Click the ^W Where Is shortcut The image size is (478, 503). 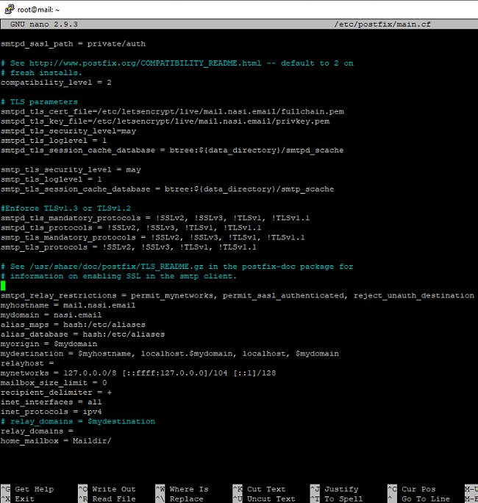pyautogui.click(x=182, y=489)
